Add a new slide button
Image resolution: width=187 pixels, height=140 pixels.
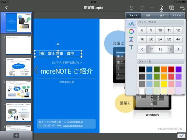pos(16,136)
